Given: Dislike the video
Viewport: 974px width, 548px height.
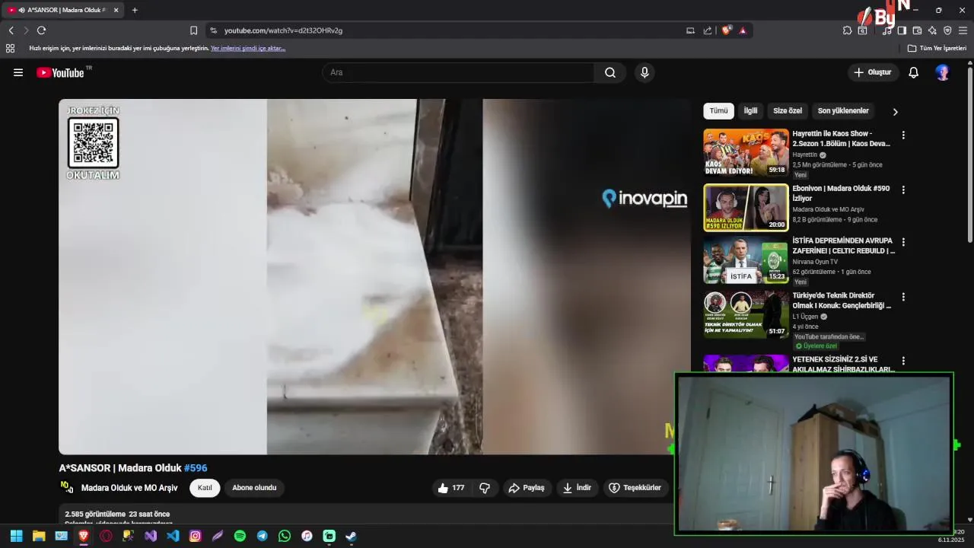Looking at the screenshot, I should point(485,488).
